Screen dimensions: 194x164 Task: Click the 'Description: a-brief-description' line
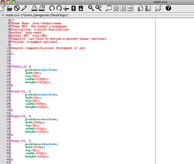[40, 29]
